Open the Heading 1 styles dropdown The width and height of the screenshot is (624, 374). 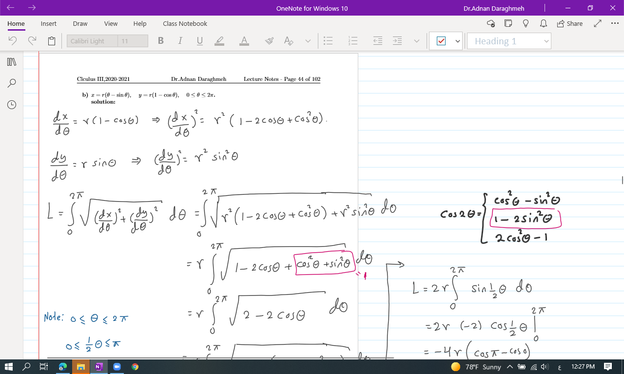coord(508,41)
